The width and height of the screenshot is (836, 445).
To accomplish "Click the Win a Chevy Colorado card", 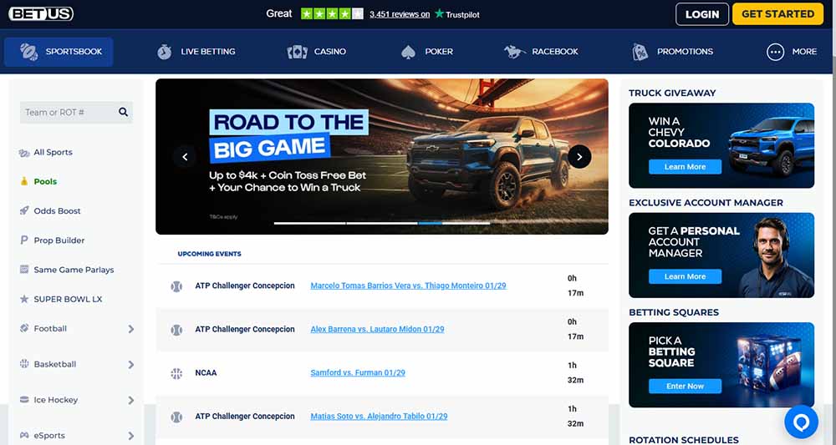I will point(721,145).
